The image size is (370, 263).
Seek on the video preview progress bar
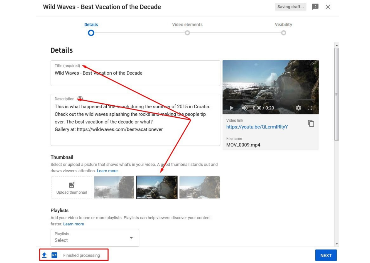point(271,100)
